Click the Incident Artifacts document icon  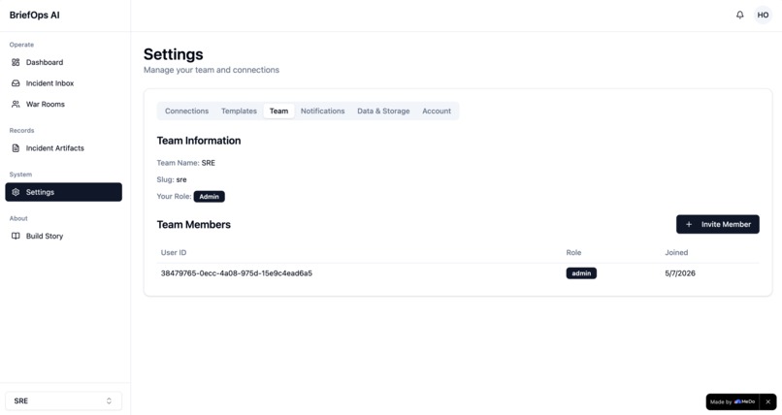coord(16,148)
